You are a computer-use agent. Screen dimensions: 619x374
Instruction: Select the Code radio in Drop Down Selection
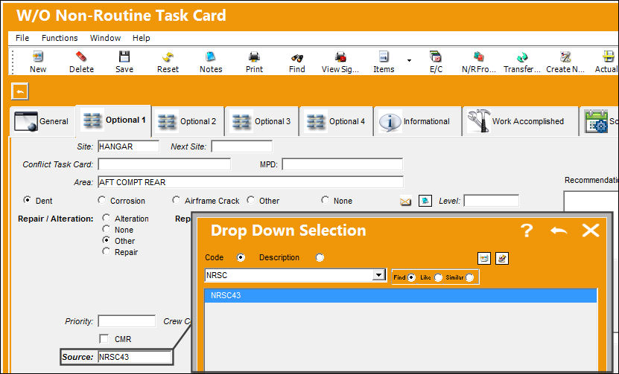pyautogui.click(x=241, y=257)
